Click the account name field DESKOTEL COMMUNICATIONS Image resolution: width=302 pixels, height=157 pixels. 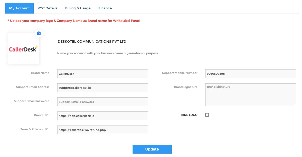click(x=109, y=42)
